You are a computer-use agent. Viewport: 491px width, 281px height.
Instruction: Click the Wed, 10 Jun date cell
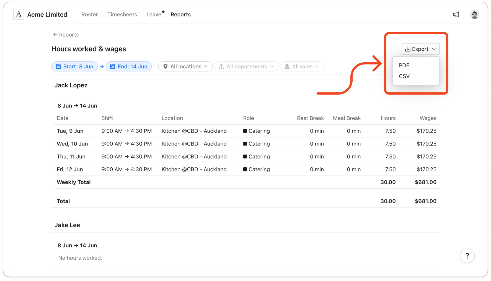72,144
